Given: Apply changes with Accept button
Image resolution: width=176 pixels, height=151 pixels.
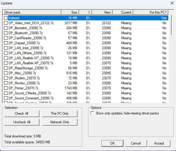Looking at the screenshot, I should click(x=159, y=143).
